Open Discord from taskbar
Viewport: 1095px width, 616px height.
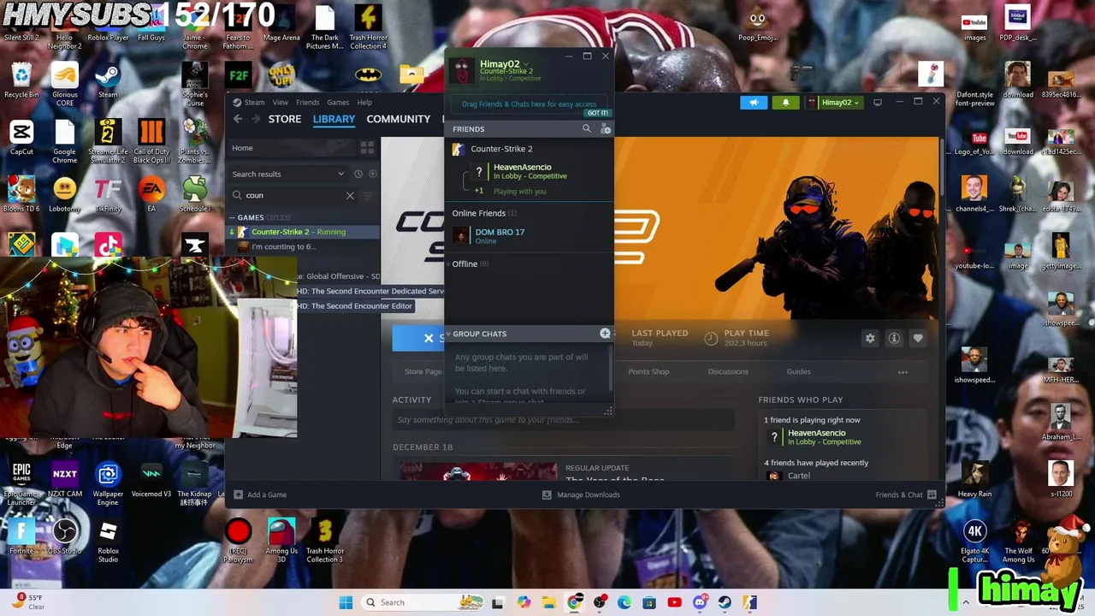(700, 602)
